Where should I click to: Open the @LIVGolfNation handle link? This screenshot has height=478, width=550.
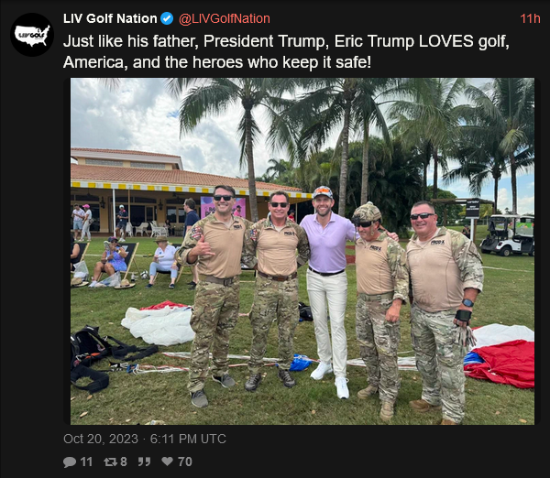pyautogui.click(x=225, y=18)
